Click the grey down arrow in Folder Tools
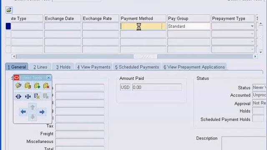Viewport: 267px width, 150px height. point(33,117)
